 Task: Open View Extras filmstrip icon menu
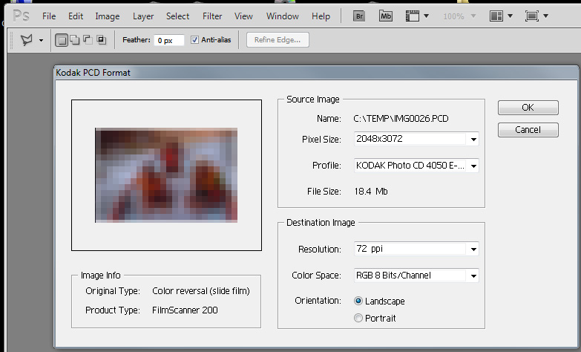(412, 16)
